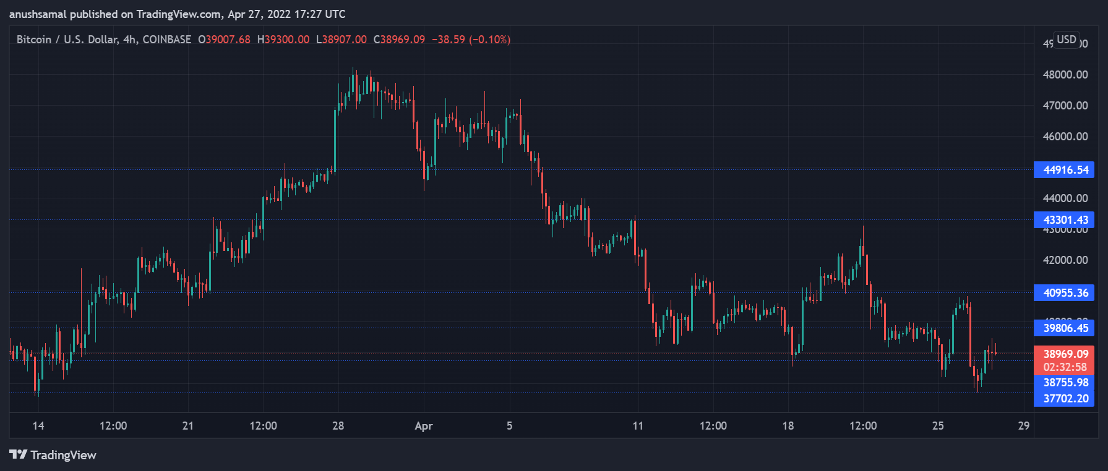Screen dimensions: 1108x471
Task: Click the date label 14 on time axis
Action: point(38,426)
